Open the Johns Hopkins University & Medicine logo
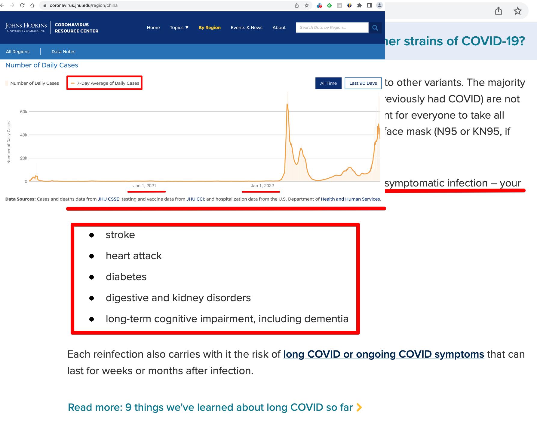This screenshot has height=424, width=537. [x=26, y=27]
